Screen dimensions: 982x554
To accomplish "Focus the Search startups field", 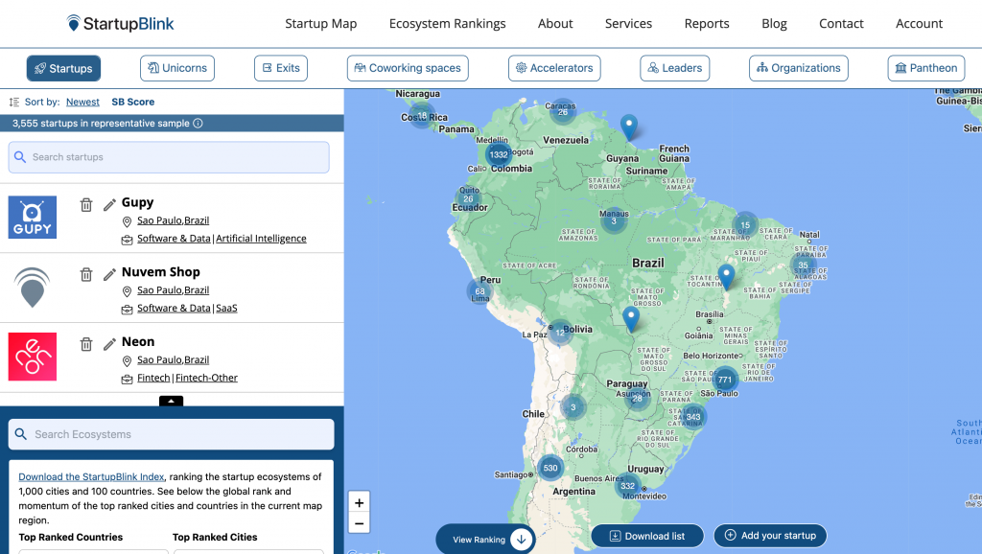I will (169, 157).
